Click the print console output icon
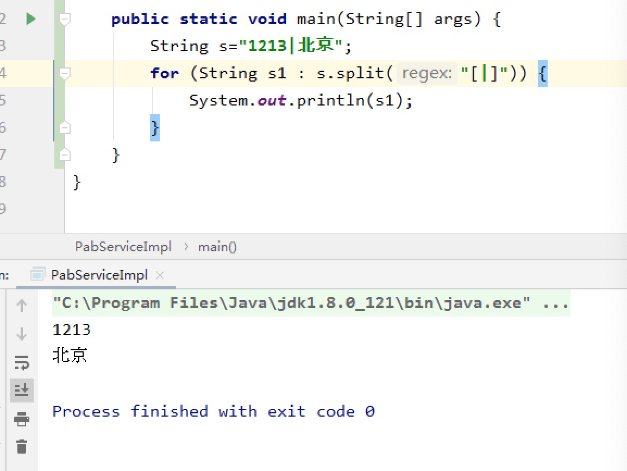This screenshot has height=471, width=627. point(22,419)
